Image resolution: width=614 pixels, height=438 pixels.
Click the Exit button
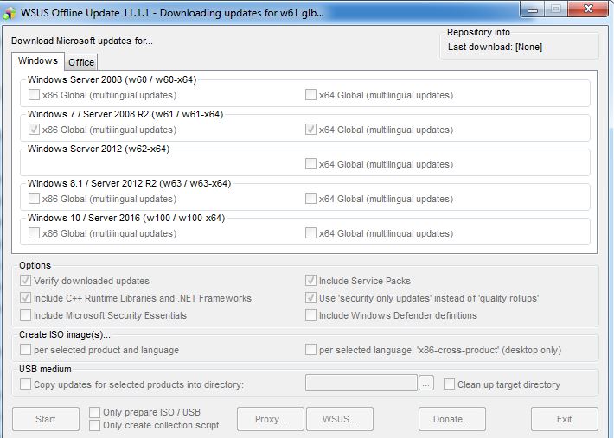pyautogui.click(x=564, y=419)
